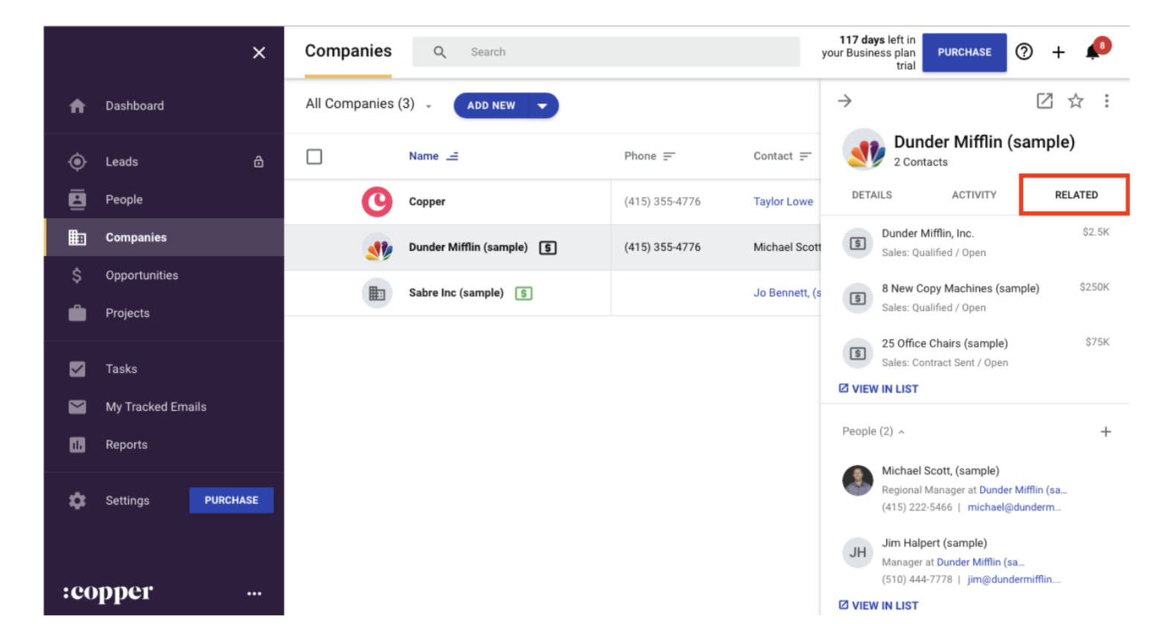Click the Projects briefcase icon
Screen dimensions: 1166x624
tap(77, 313)
